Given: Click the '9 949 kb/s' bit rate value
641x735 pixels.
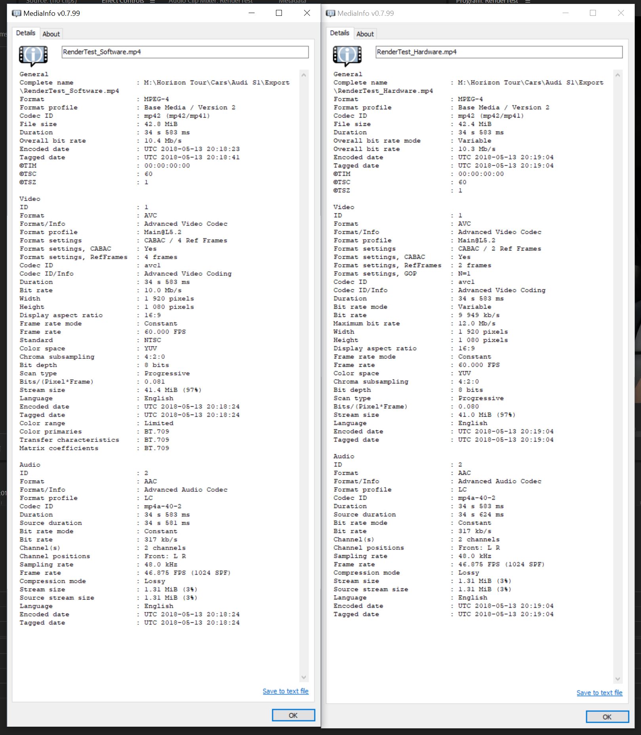Looking at the screenshot, I should [x=479, y=315].
